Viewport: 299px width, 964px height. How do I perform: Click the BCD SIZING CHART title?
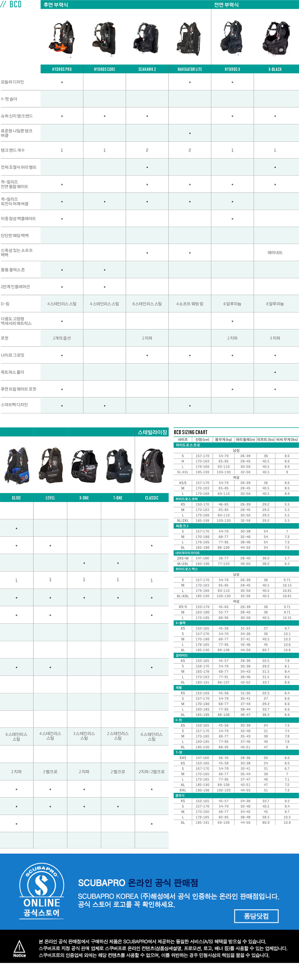(x=191, y=432)
